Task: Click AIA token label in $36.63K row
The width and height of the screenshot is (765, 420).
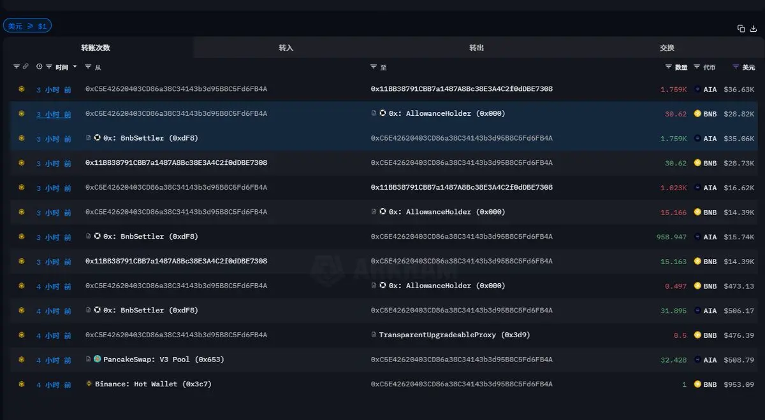Action: [710, 89]
